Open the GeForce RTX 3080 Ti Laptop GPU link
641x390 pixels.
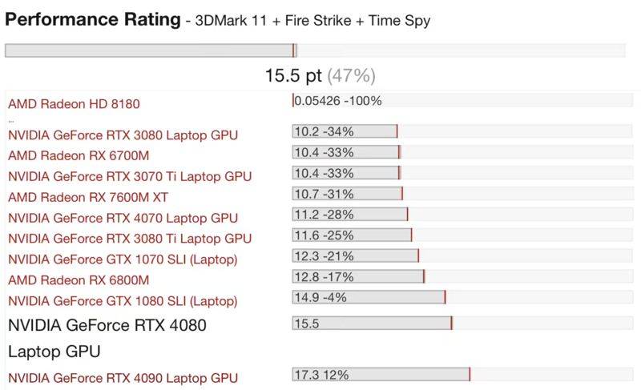pyautogui.click(x=130, y=239)
